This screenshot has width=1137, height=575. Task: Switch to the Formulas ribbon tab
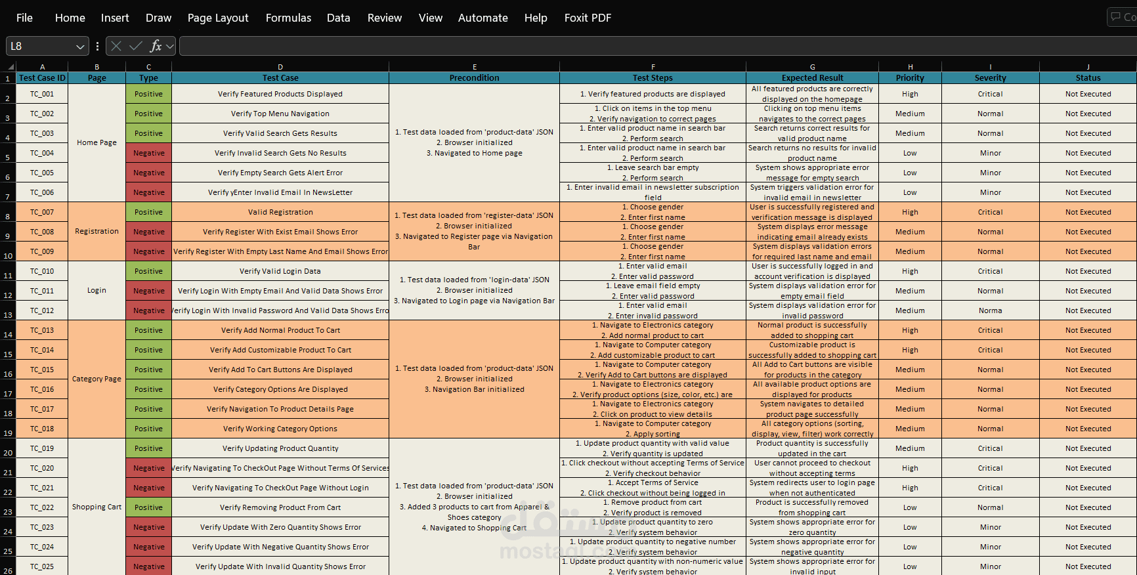tap(288, 18)
